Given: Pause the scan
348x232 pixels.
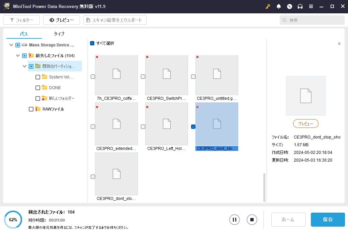Looking at the screenshot, I should click(234, 220).
